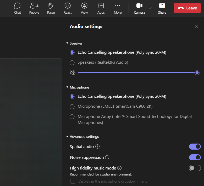Select Speakers (Realtek(R) Audio) output
This screenshot has height=186, width=204.
[72, 62]
